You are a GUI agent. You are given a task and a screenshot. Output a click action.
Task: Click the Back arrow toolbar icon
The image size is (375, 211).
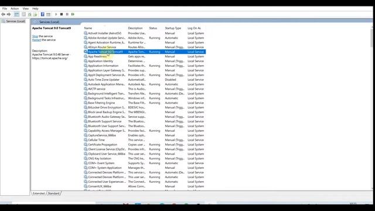3,14
